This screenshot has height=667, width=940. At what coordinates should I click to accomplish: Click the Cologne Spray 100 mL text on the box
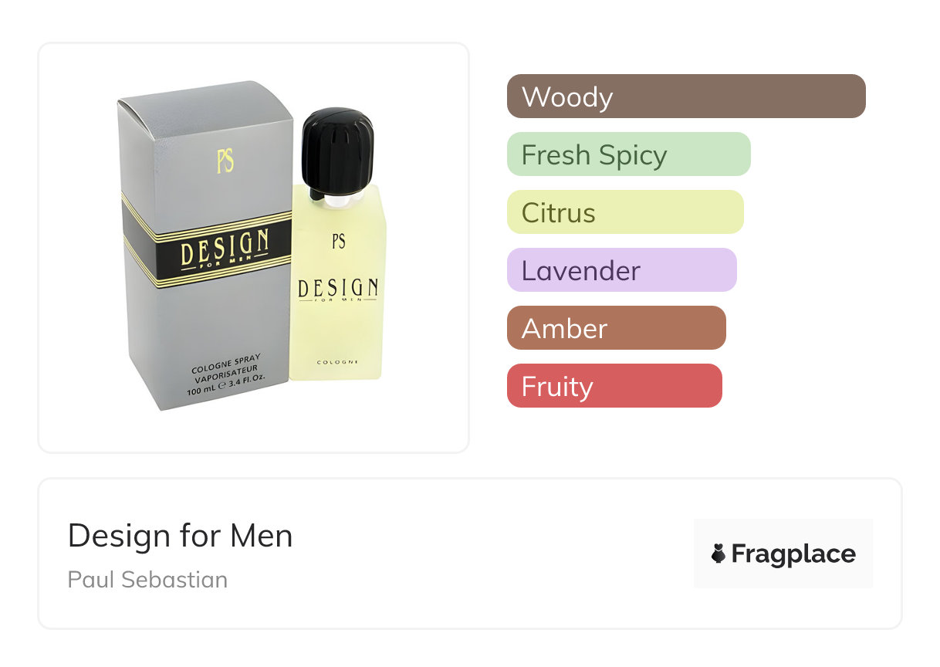[x=225, y=374]
